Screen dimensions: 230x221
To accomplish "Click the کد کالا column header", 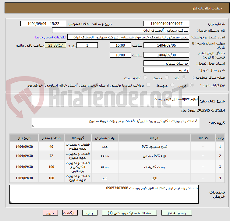I will [x=203, y=138].
